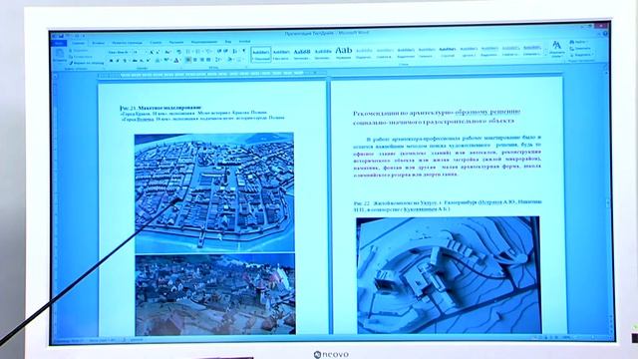Open the Change Styles (Изменить стили) button
Image resolution: width=638 pixels, height=359 pixels.
click(x=556, y=49)
